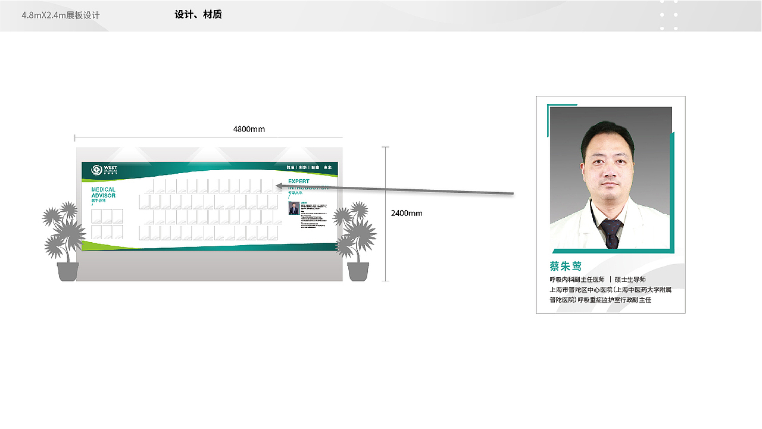
Task: Click the large doctor portrait photo
Action: (x=611, y=178)
